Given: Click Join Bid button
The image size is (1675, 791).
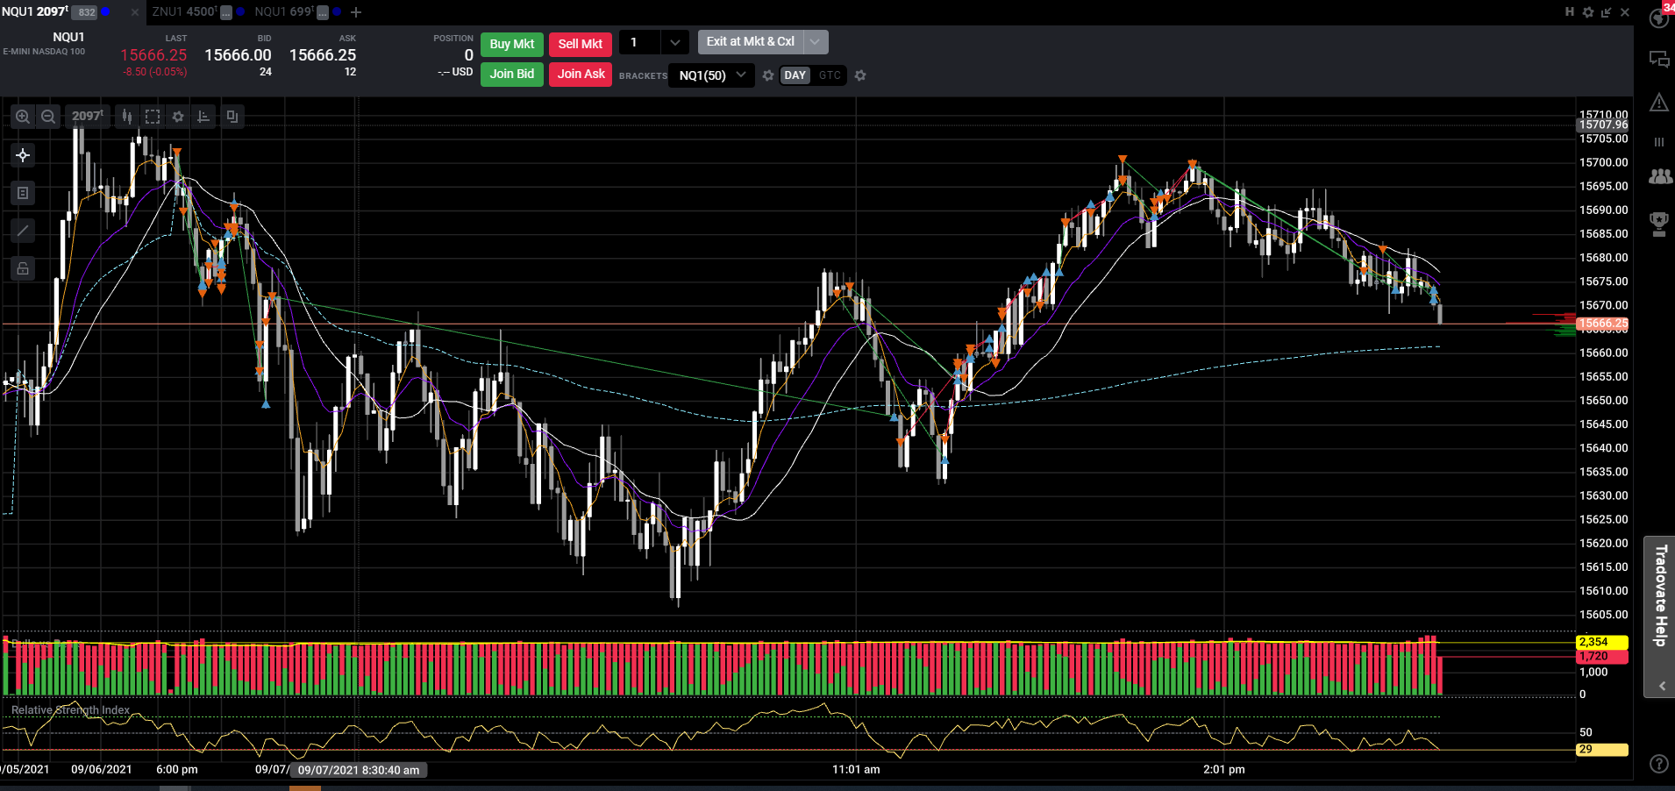Looking at the screenshot, I should click(x=512, y=74).
